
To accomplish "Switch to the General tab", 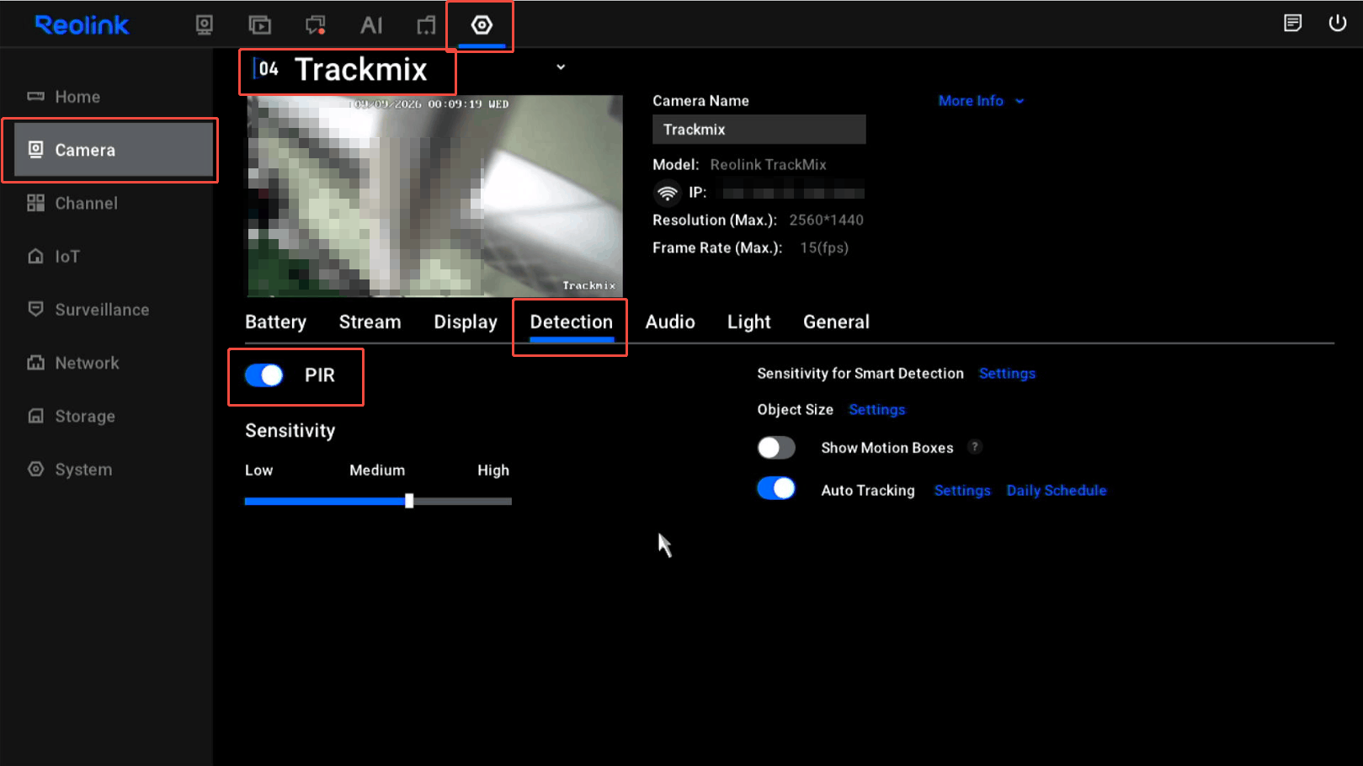I will pyautogui.click(x=836, y=322).
